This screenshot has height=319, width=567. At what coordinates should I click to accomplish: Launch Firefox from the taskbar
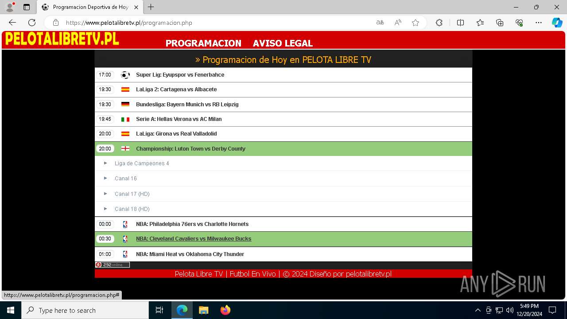[225, 310]
